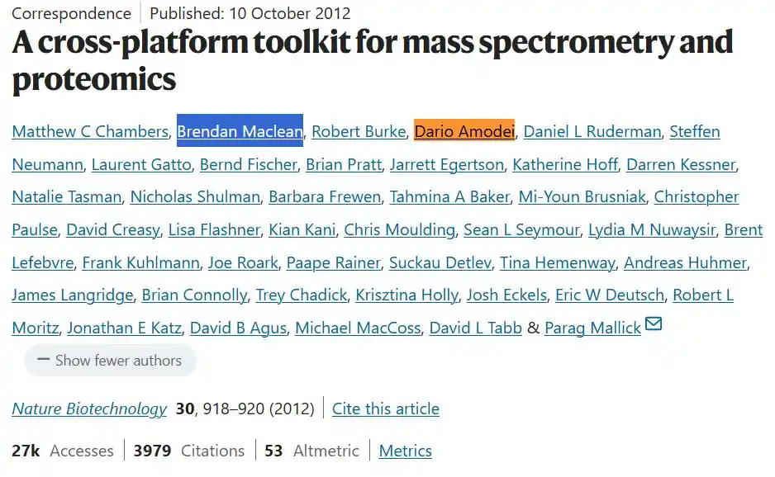
Task: Click author Andreas Huhmer
Action: (x=685, y=262)
